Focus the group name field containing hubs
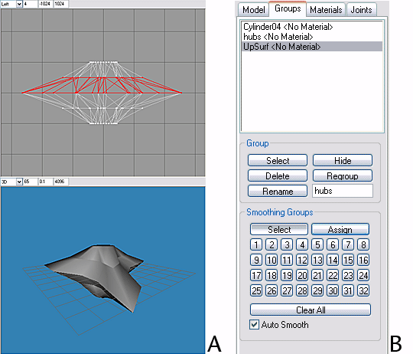This screenshot has height=354, width=413. coord(343,191)
